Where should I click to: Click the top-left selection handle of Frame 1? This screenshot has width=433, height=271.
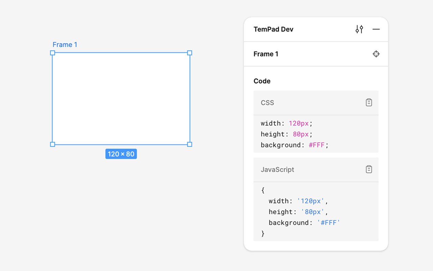click(52, 53)
